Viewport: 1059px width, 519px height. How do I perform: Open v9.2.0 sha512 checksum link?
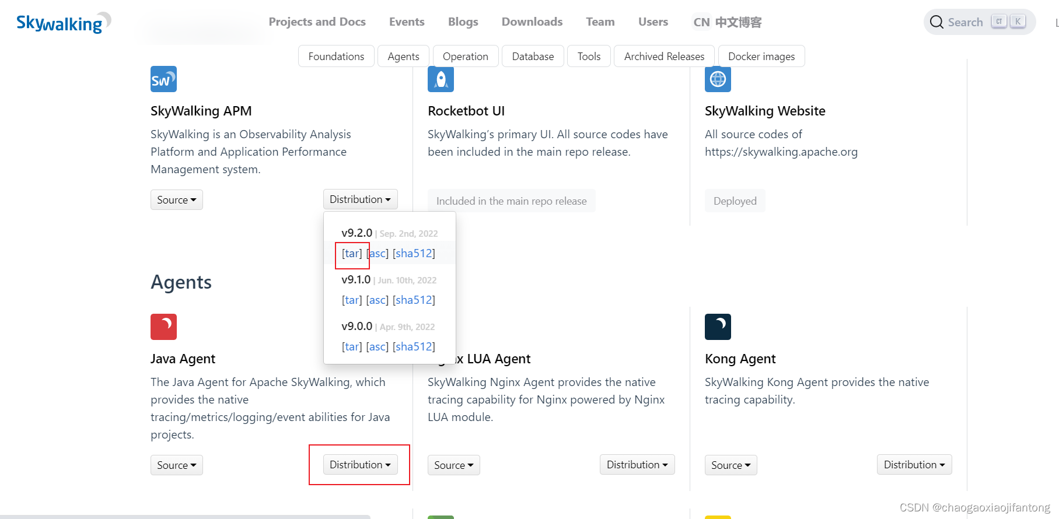[x=414, y=253]
